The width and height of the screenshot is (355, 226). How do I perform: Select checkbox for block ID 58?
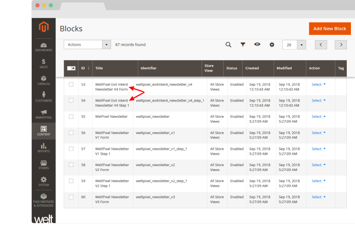click(x=71, y=165)
